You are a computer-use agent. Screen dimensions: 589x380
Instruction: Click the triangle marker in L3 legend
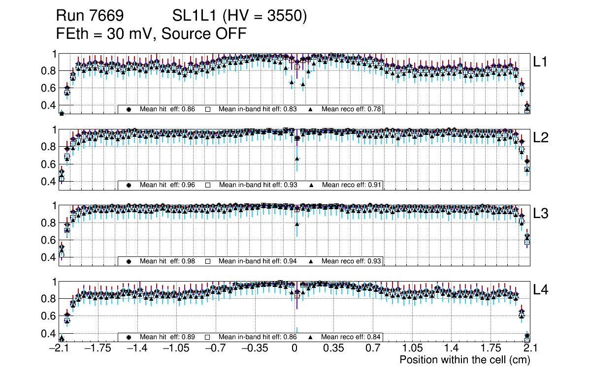(x=311, y=261)
